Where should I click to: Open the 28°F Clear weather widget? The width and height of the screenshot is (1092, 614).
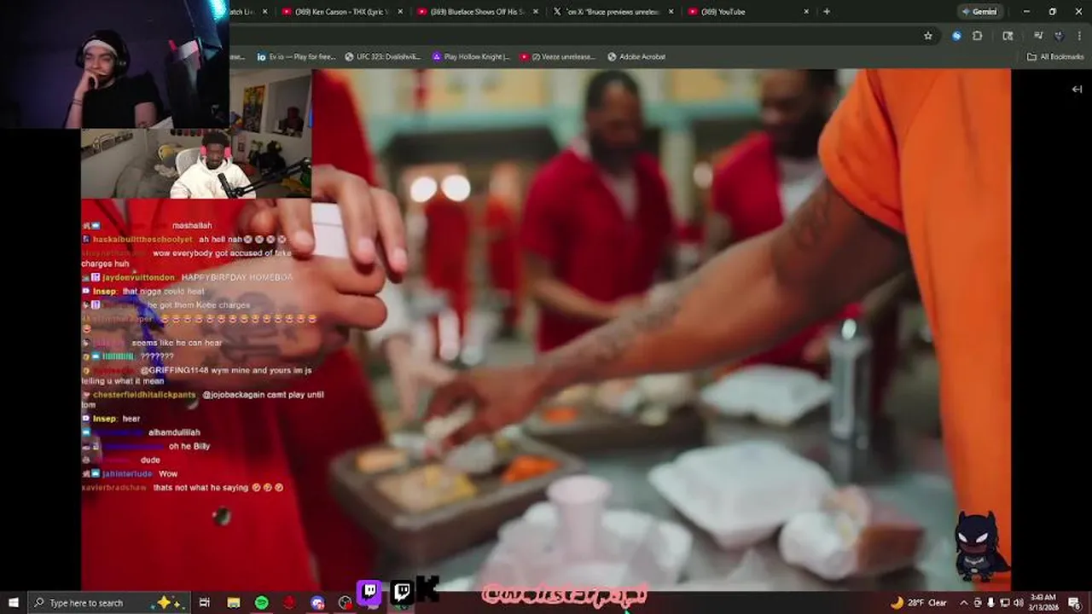pyautogui.click(x=921, y=603)
